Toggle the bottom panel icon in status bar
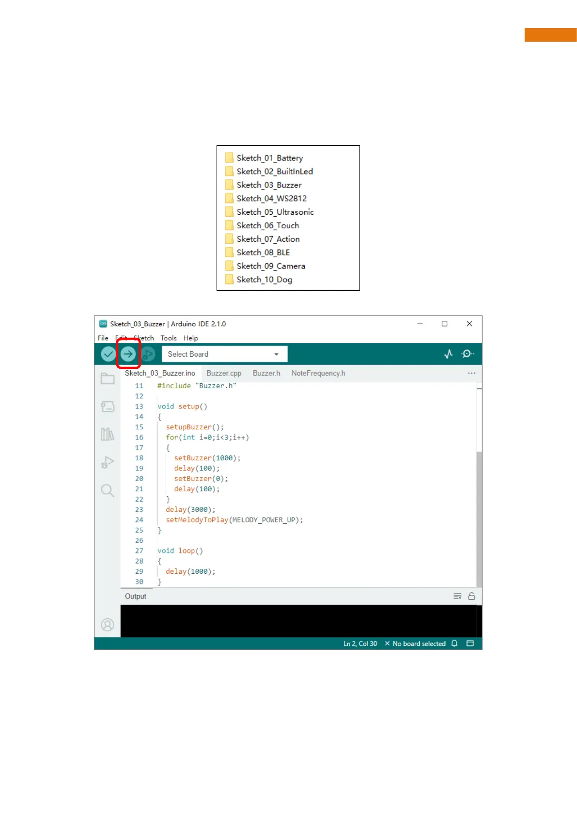Image resolution: width=577 pixels, height=816 pixels. coord(470,643)
